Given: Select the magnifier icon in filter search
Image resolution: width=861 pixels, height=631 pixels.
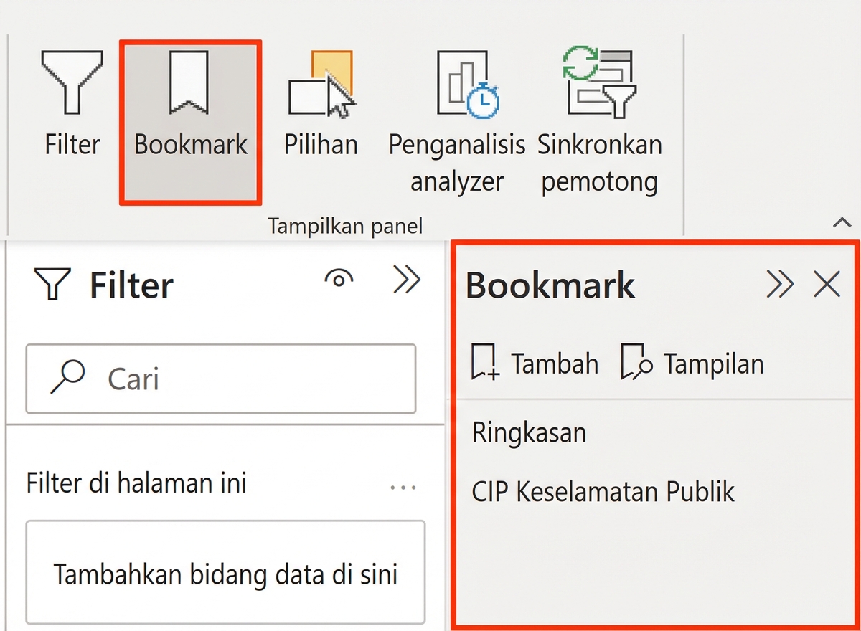Looking at the screenshot, I should pyautogui.click(x=67, y=376).
